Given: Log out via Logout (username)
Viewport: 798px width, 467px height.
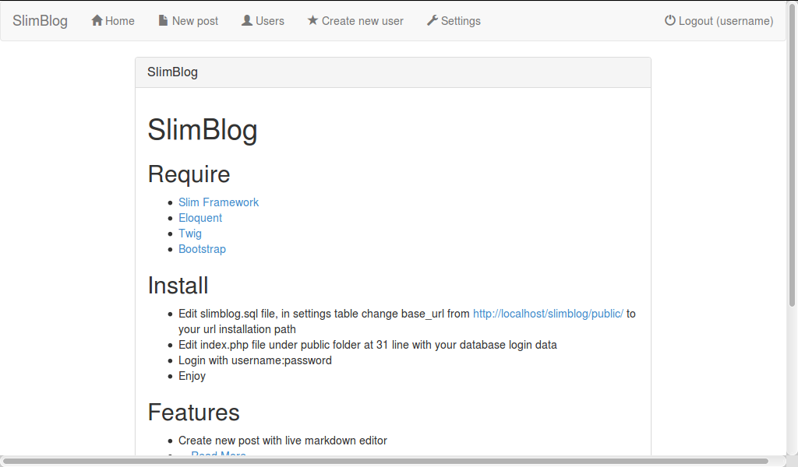Looking at the screenshot, I should (x=719, y=21).
